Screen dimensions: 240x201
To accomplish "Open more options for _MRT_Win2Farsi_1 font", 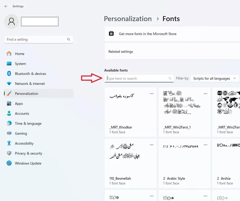I will (205, 94).
